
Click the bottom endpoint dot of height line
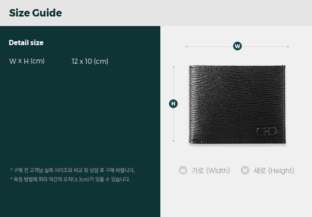click(x=173, y=141)
